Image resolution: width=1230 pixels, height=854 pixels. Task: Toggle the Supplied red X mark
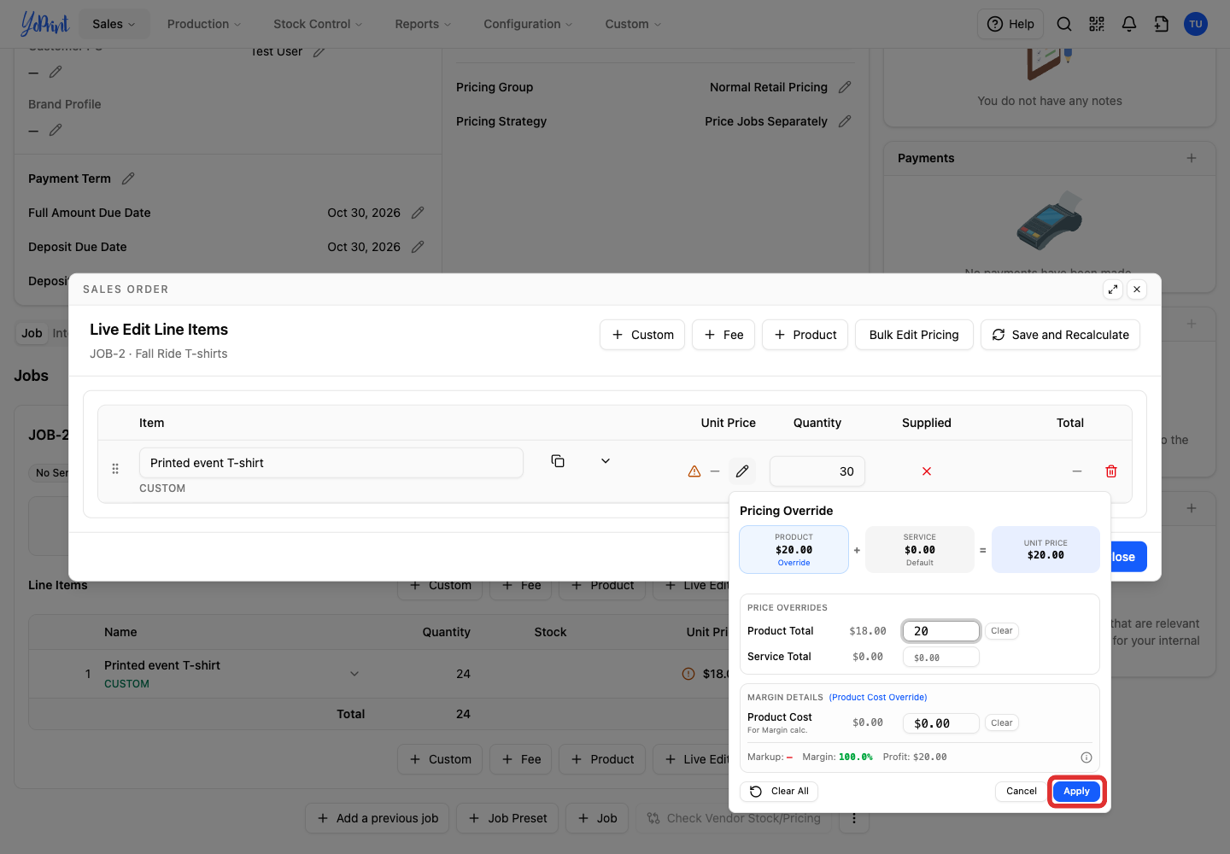(x=927, y=471)
